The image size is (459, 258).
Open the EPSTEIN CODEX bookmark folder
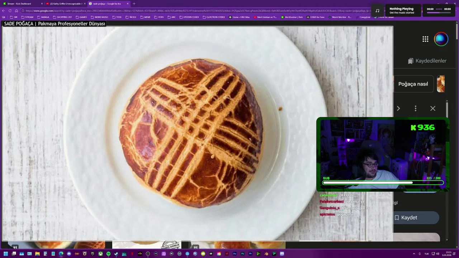coord(189,17)
